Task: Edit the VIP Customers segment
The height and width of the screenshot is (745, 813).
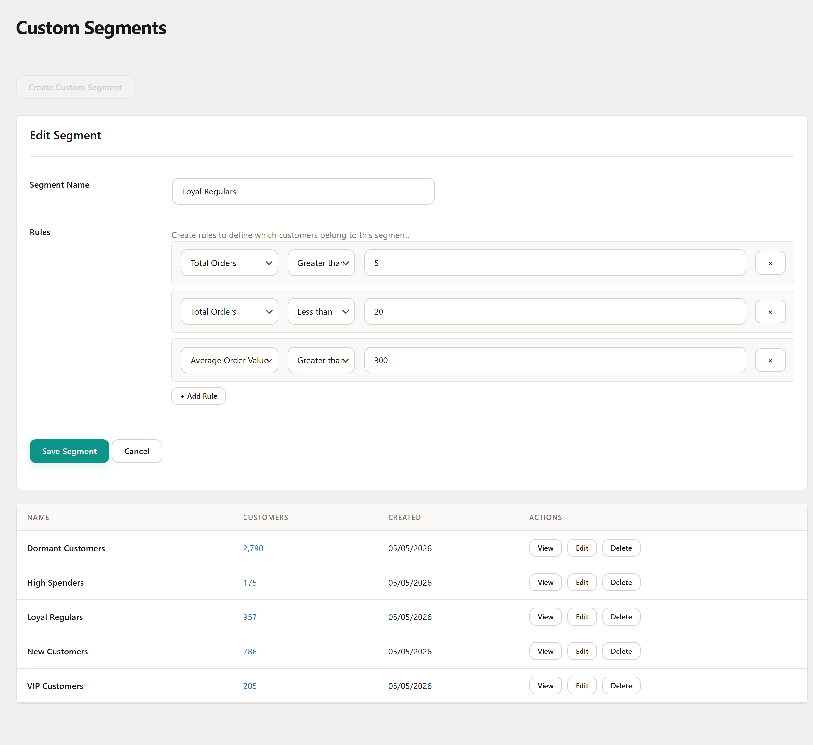Action: click(582, 686)
